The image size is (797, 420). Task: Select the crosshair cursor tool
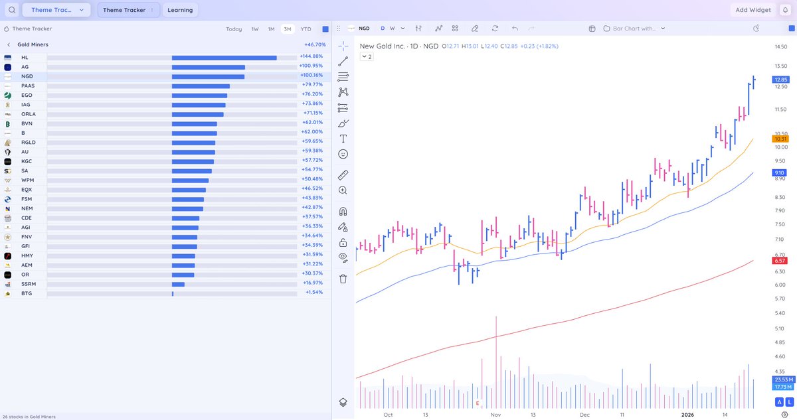(343, 45)
